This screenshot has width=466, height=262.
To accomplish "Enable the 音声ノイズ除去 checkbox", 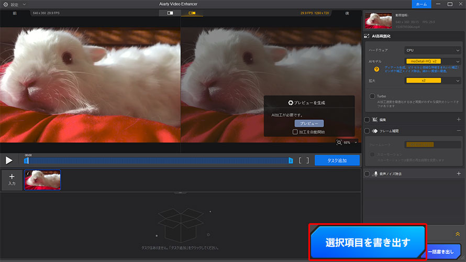I will tap(367, 173).
